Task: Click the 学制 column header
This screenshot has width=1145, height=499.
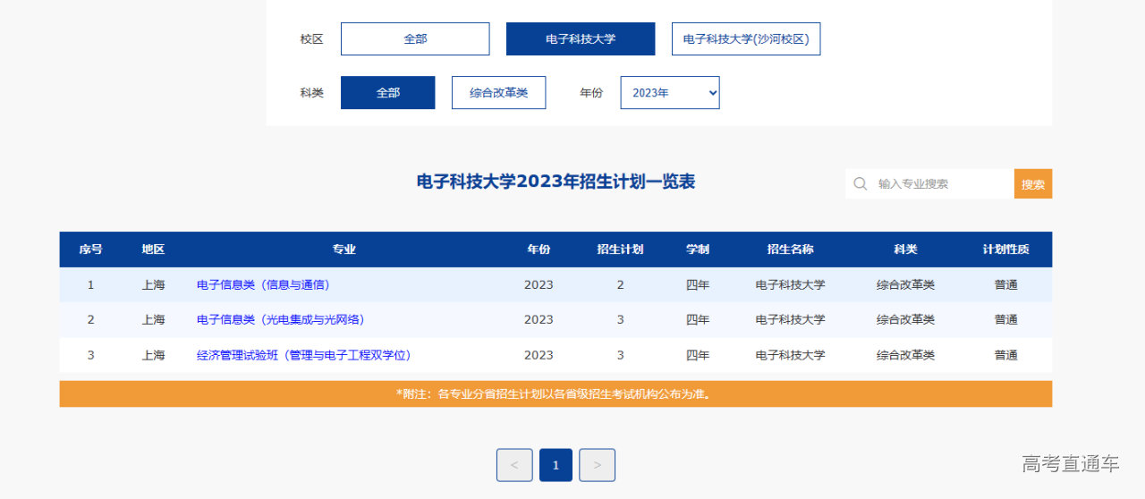Action: click(x=698, y=249)
